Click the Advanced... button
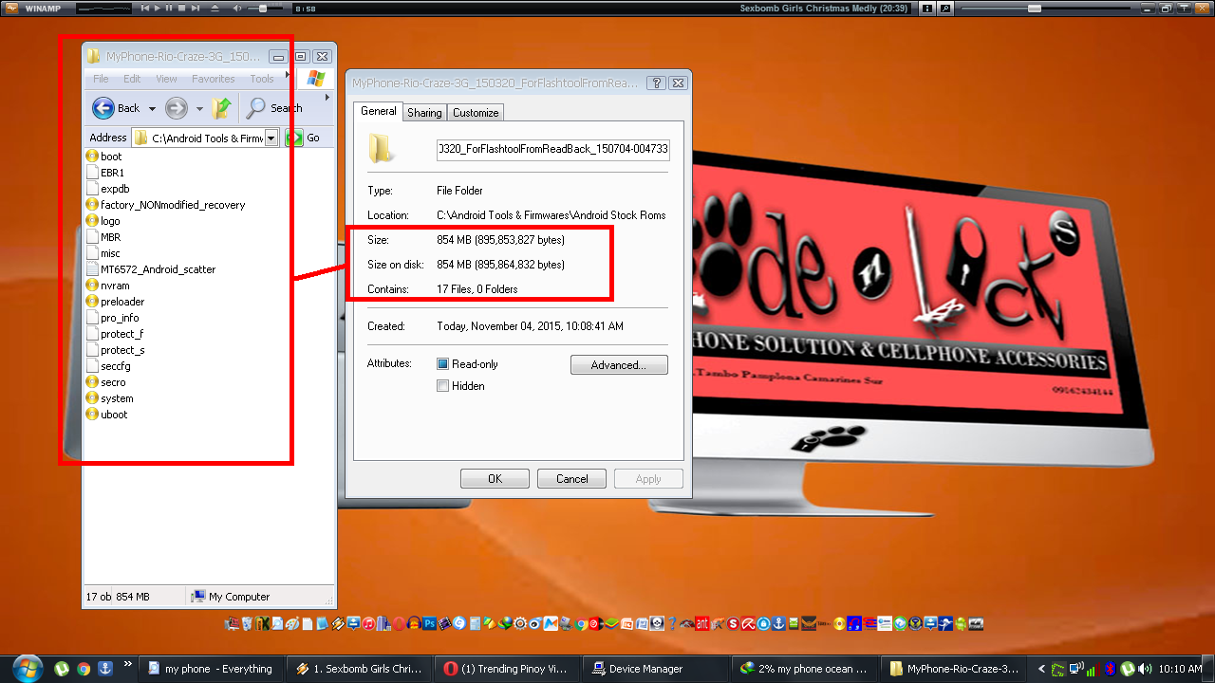Image resolution: width=1215 pixels, height=683 pixels. pyautogui.click(x=619, y=365)
